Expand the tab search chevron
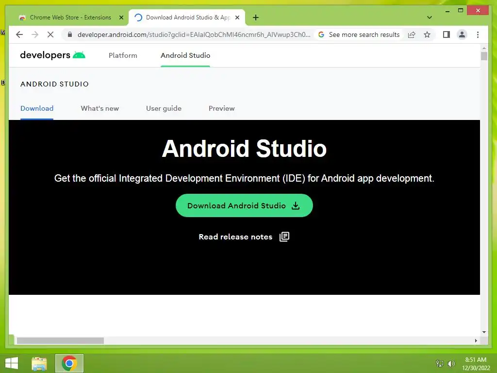The width and height of the screenshot is (497, 373). point(429,17)
